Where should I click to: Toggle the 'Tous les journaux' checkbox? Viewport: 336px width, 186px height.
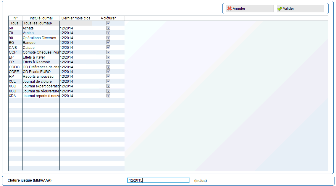click(108, 23)
